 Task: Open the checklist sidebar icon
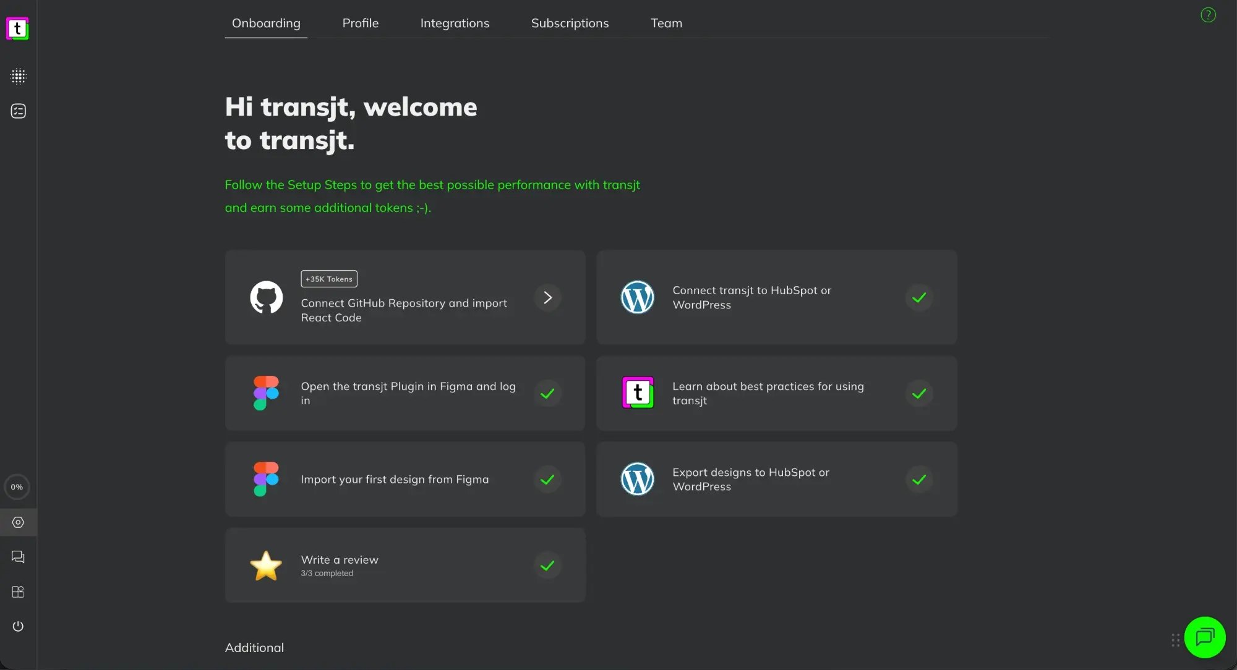pyautogui.click(x=19, y=111)
